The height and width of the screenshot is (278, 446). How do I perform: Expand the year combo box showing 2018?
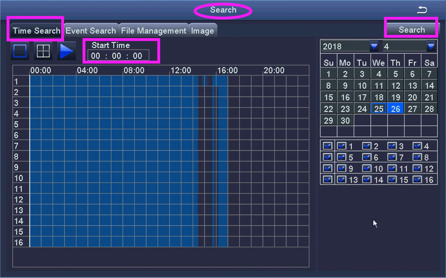350,46
